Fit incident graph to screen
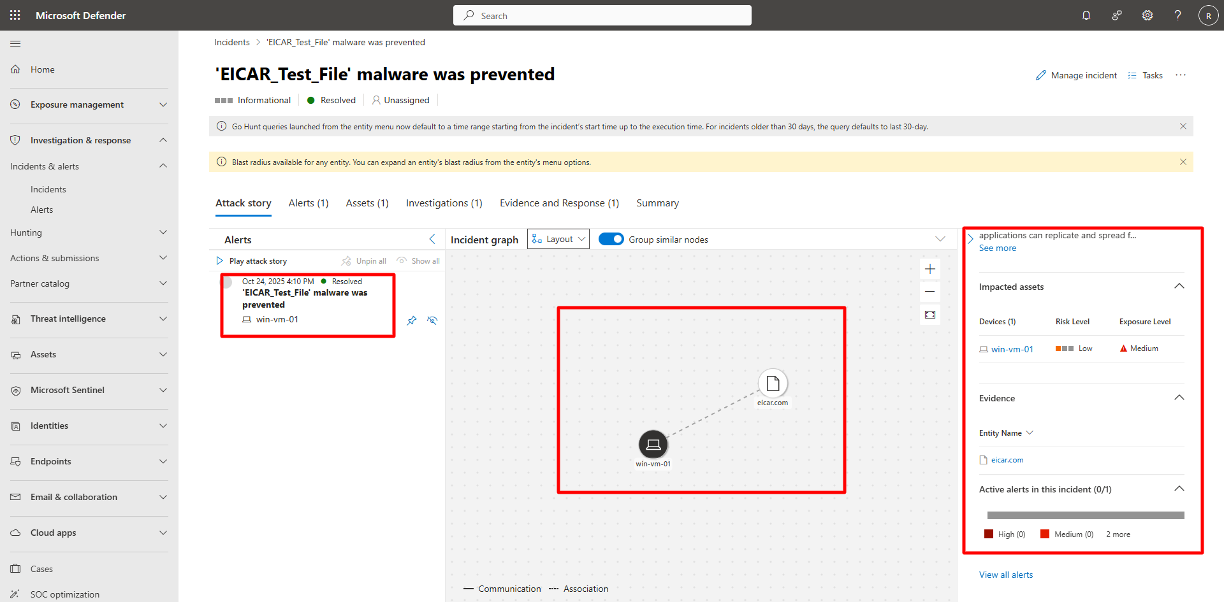This screenshot has height=602, width=1224. (x=930, y=315)
